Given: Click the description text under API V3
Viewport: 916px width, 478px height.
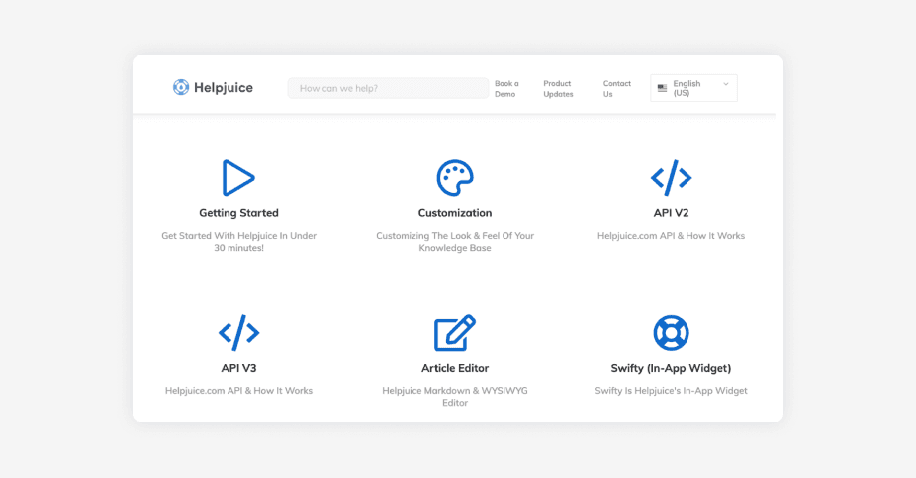Looking at the screenshot, I should coord(239,391).
